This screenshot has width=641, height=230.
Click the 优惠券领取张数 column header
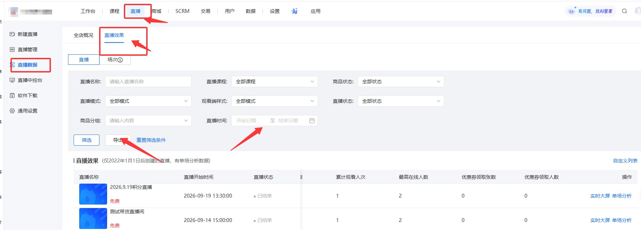click(x=479, y=177)
